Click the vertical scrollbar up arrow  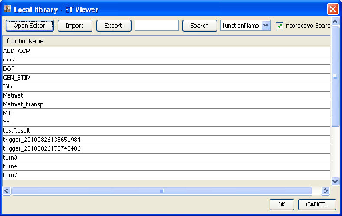click(335, 21)
